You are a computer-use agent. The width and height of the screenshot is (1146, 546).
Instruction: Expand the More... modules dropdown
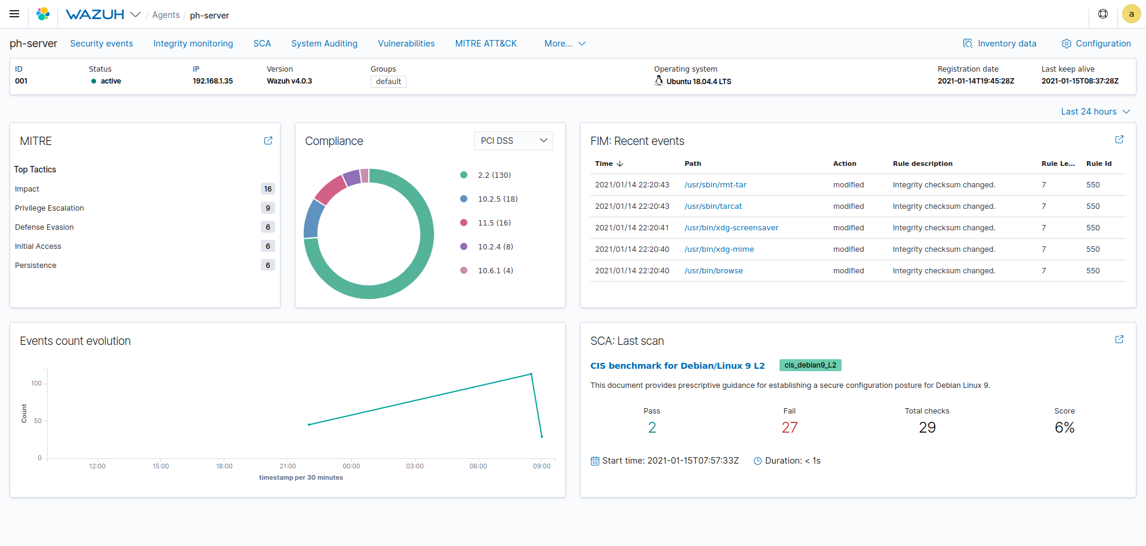pos(565,44)
